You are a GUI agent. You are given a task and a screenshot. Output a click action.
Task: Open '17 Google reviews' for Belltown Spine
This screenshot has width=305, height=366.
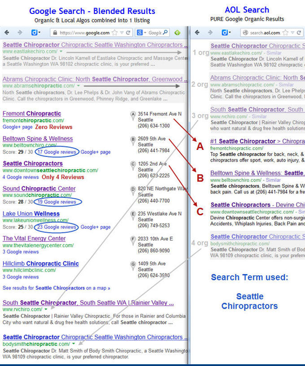point(57,152)
